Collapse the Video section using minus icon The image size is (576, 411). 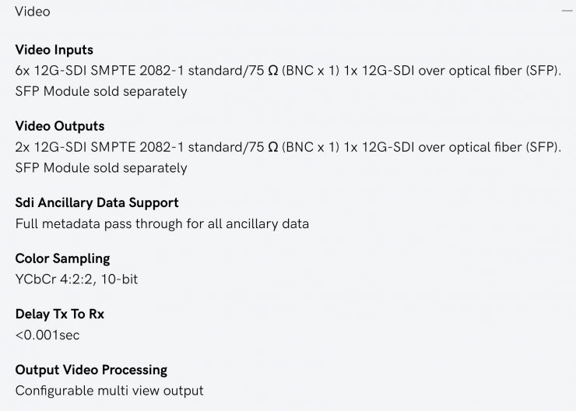click(x=566, y=12)
